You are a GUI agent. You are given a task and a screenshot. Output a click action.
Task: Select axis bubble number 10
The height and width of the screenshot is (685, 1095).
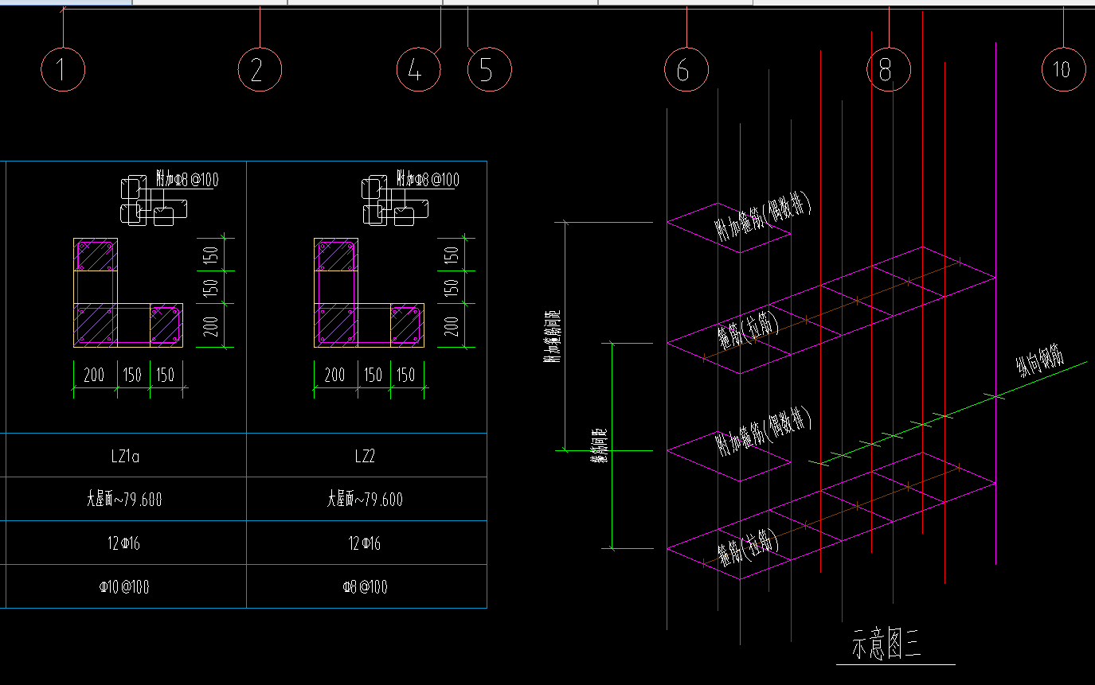tap(1063, 69)
